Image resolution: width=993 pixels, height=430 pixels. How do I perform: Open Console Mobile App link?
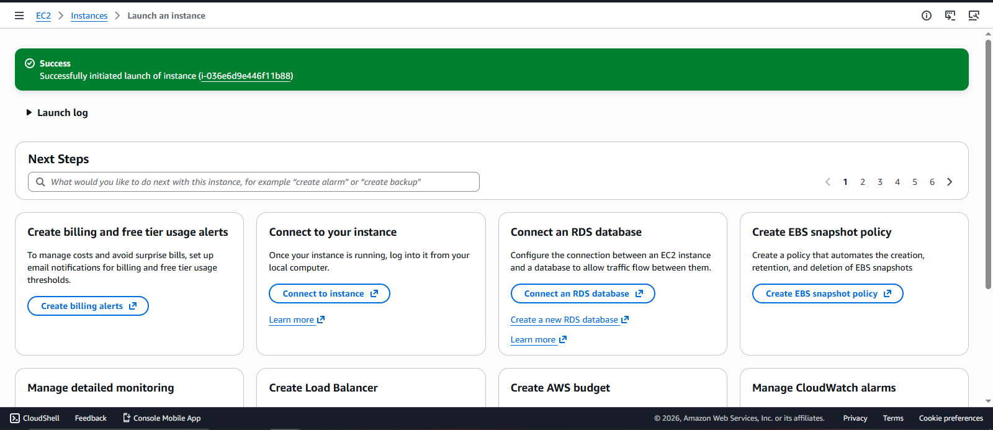[x=162, y=418]
